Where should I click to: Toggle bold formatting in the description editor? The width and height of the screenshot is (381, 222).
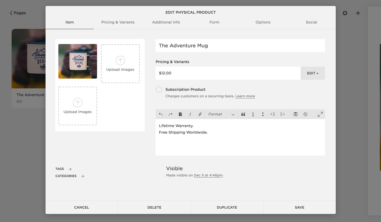[180, 114]
